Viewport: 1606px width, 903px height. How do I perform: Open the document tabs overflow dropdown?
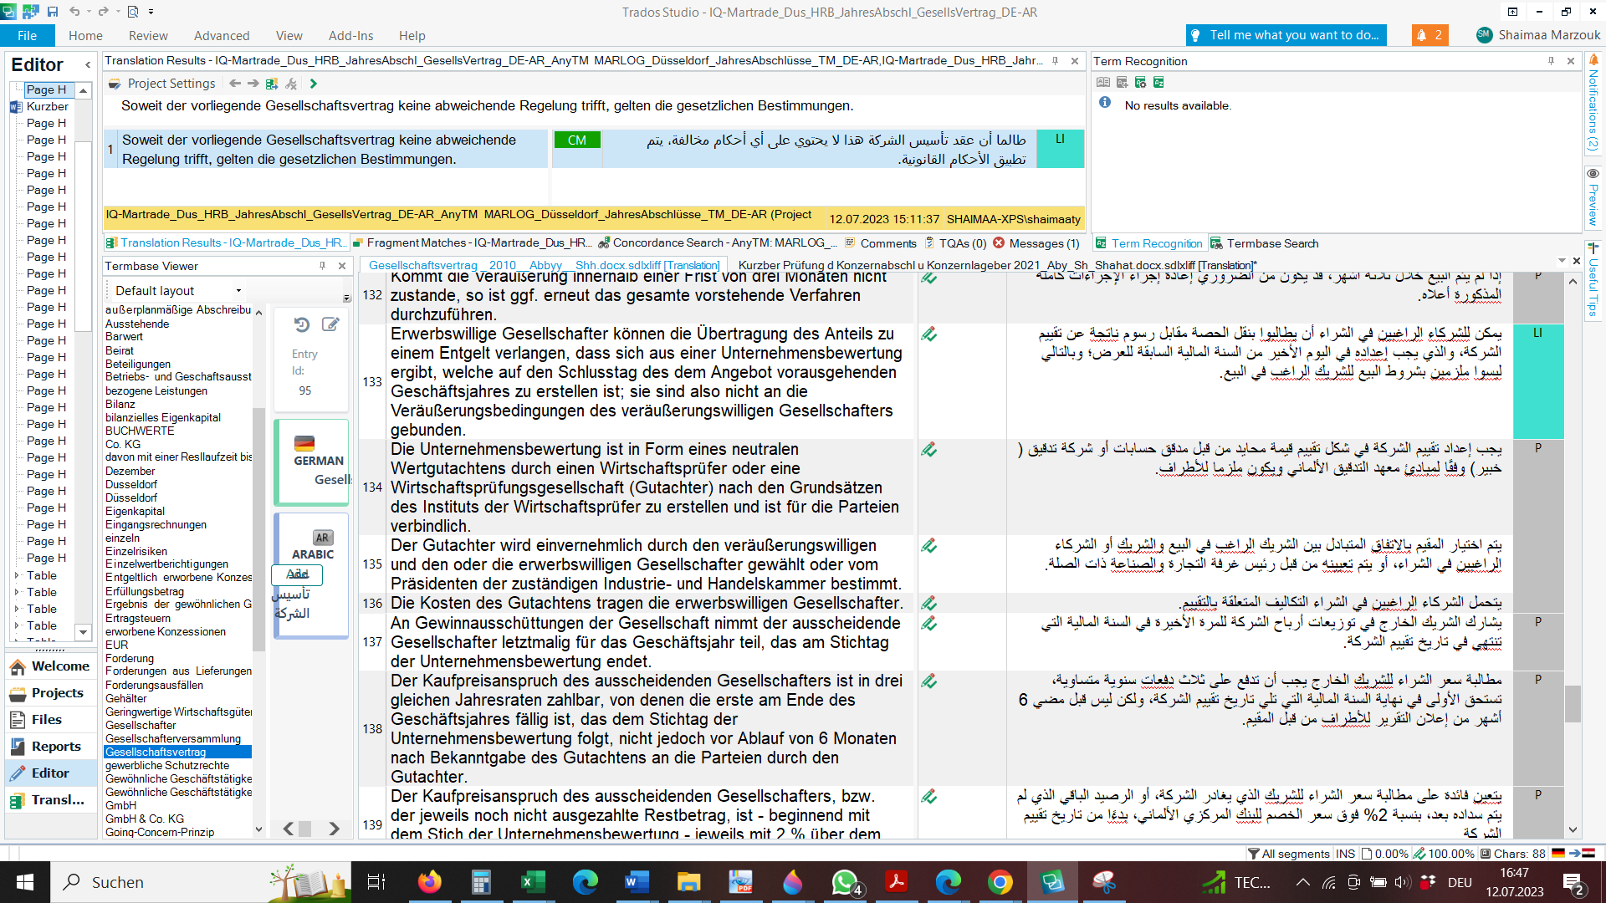pyautogui.click(x=1562, y=262)
